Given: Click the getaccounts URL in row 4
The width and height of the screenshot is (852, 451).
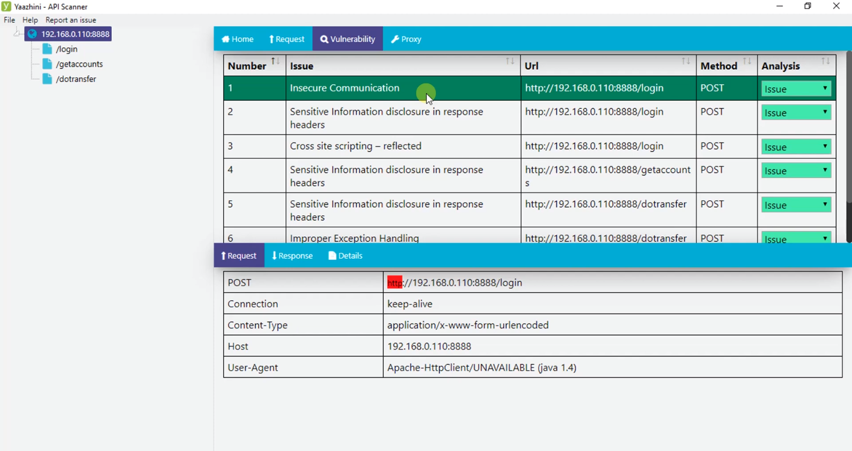Looking at the screenshot, I should point(608,176).
